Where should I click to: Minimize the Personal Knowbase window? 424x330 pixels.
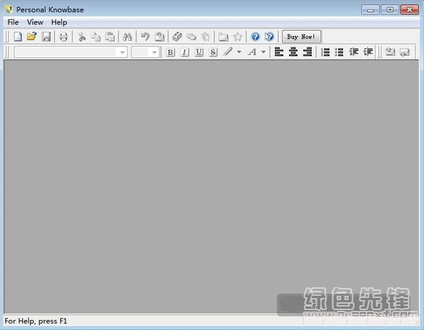[x=370, y=10]
